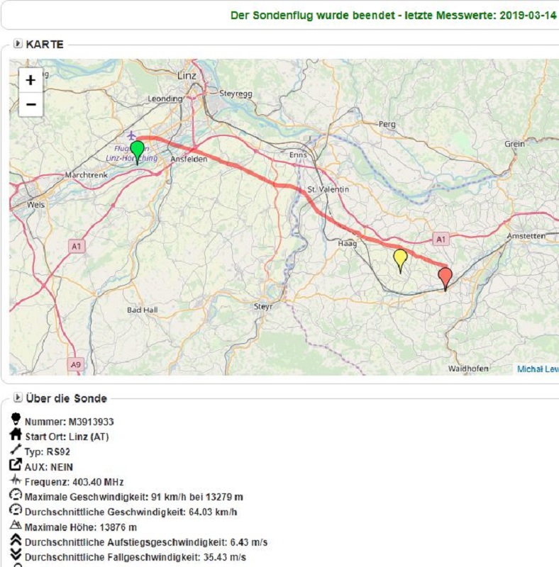The width and height of the screenshot is (559, 567).
Task: Click the Wels label on map
Action: [x=35, y=204]
